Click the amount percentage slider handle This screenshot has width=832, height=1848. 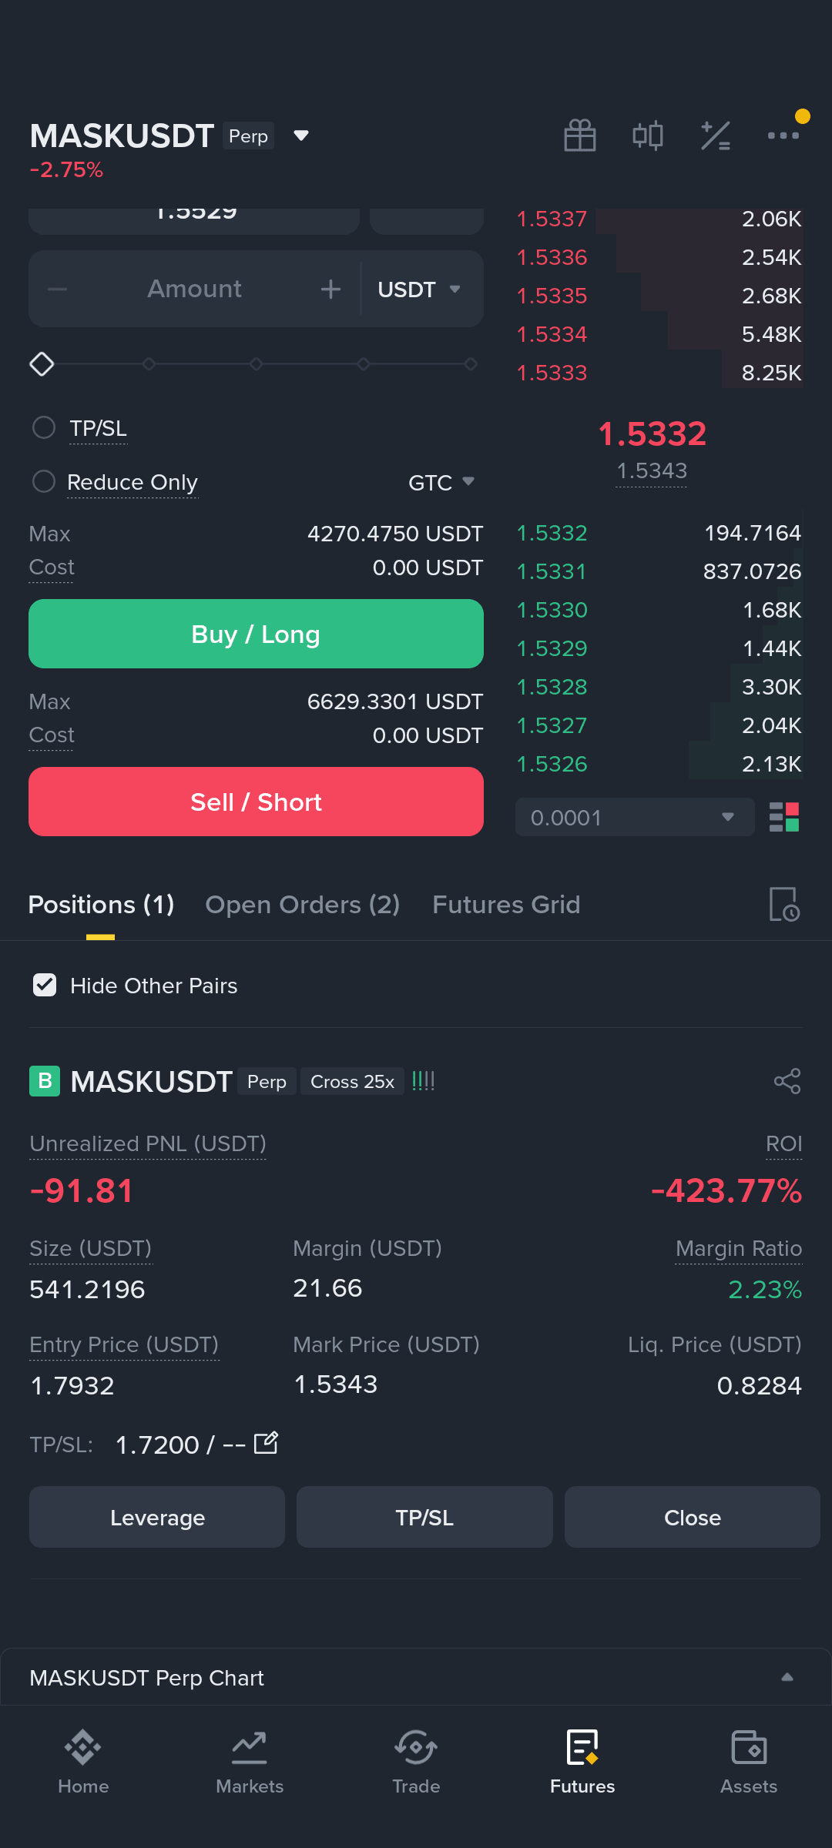[42, 363]
